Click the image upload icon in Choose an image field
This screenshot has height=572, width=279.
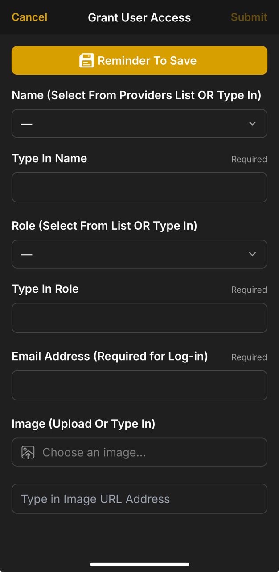[x=27, y=452]
